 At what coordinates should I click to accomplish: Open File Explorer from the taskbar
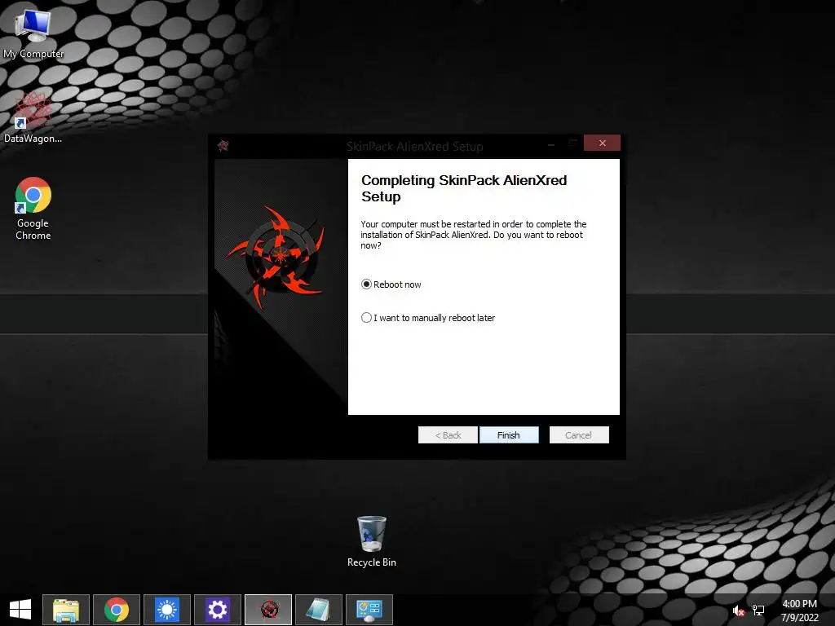pyautogui.click(x=66, y=610)
